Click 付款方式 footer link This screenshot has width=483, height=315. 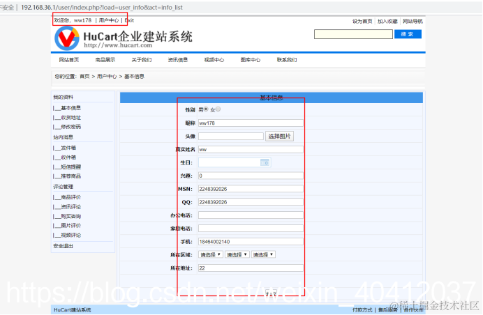pyautogui.click(x=362, y=310)
